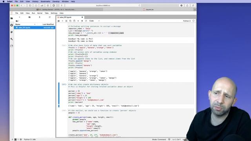Create a new launcher with plus icon
Image resolution: width=251 pixels, height=141 pixels.
[20, 17]
